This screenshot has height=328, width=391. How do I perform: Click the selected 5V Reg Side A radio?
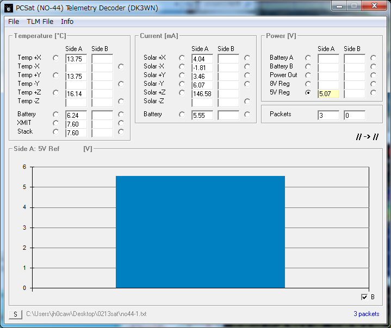point(308,93)
